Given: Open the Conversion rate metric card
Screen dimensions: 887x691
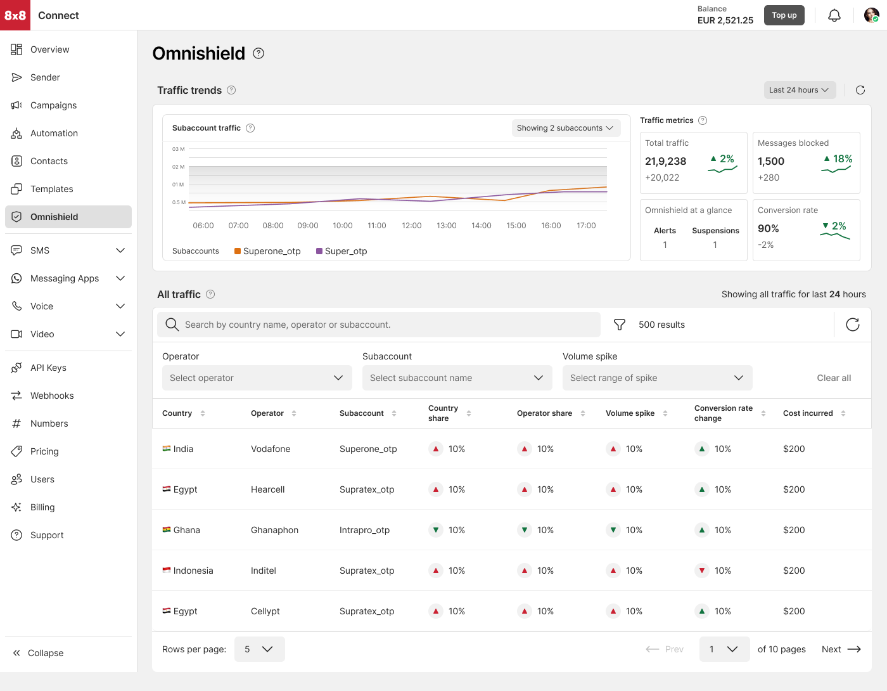Looking at the screenshot, I should click(x=807, y=230).
